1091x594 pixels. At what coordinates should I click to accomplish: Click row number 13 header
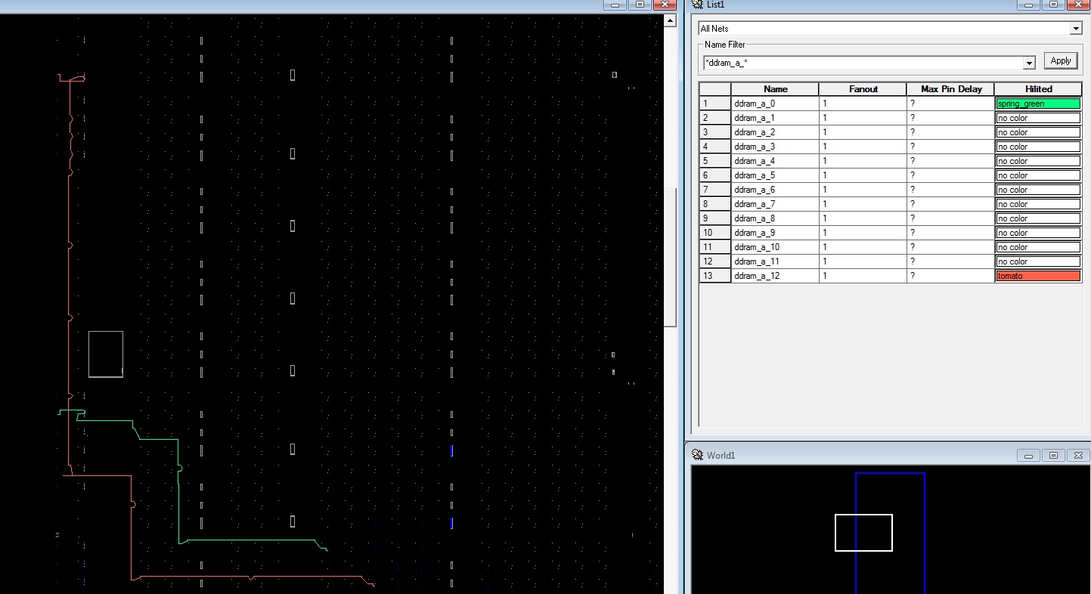point(715,276)
